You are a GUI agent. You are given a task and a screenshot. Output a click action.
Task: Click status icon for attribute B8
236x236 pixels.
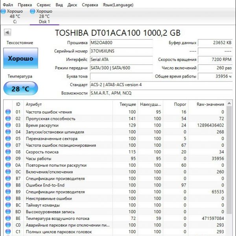8,185
